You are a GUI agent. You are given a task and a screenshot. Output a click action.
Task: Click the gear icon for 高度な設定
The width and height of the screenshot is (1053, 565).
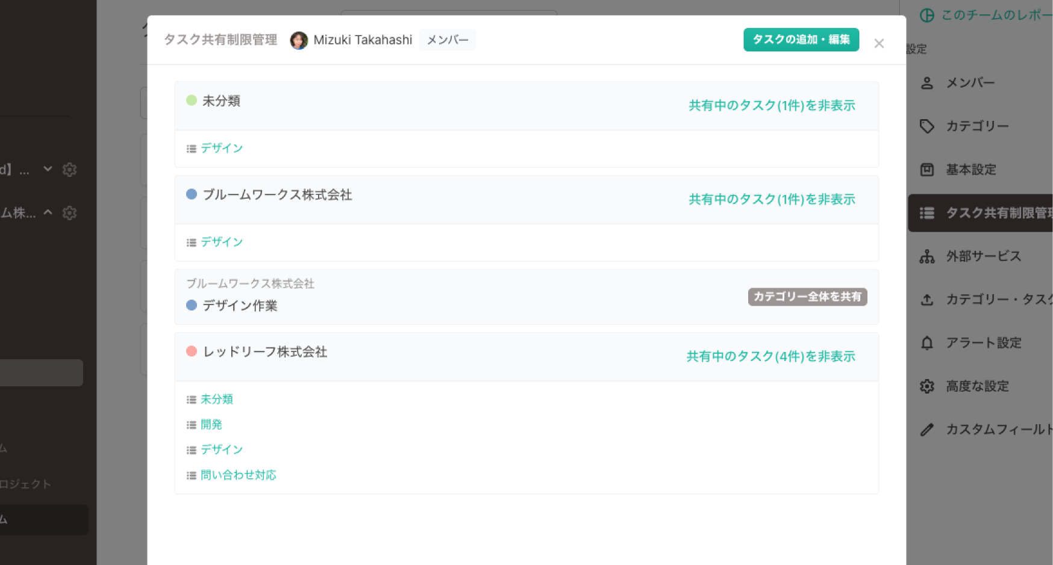coord(926,386)
